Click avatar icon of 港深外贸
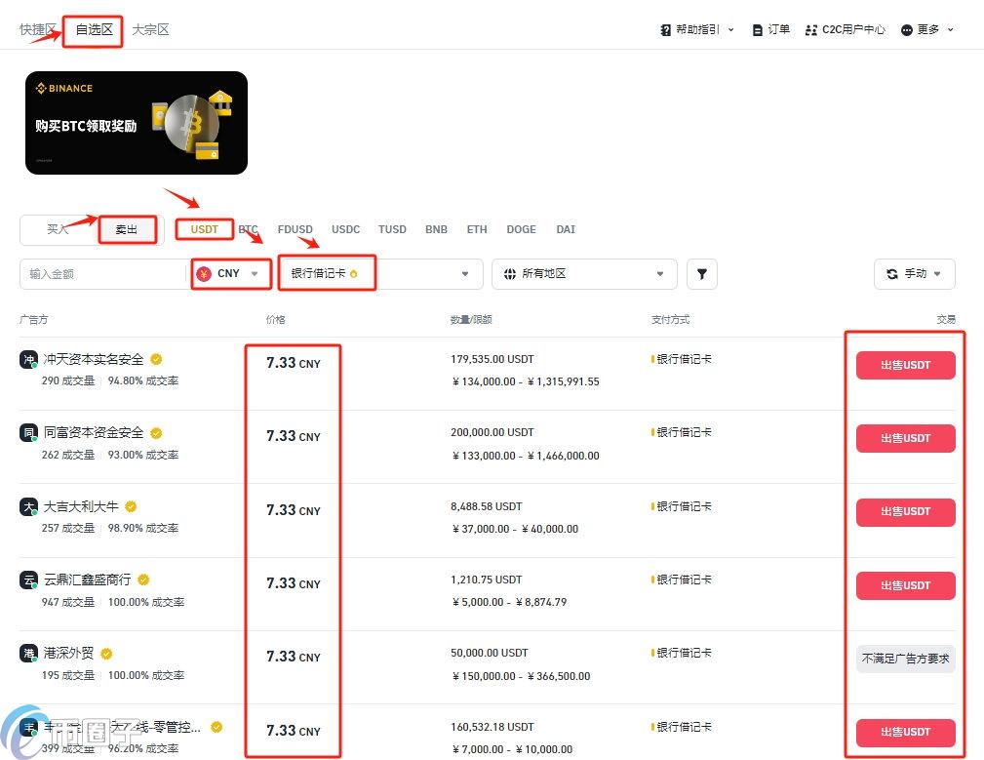 29,654
